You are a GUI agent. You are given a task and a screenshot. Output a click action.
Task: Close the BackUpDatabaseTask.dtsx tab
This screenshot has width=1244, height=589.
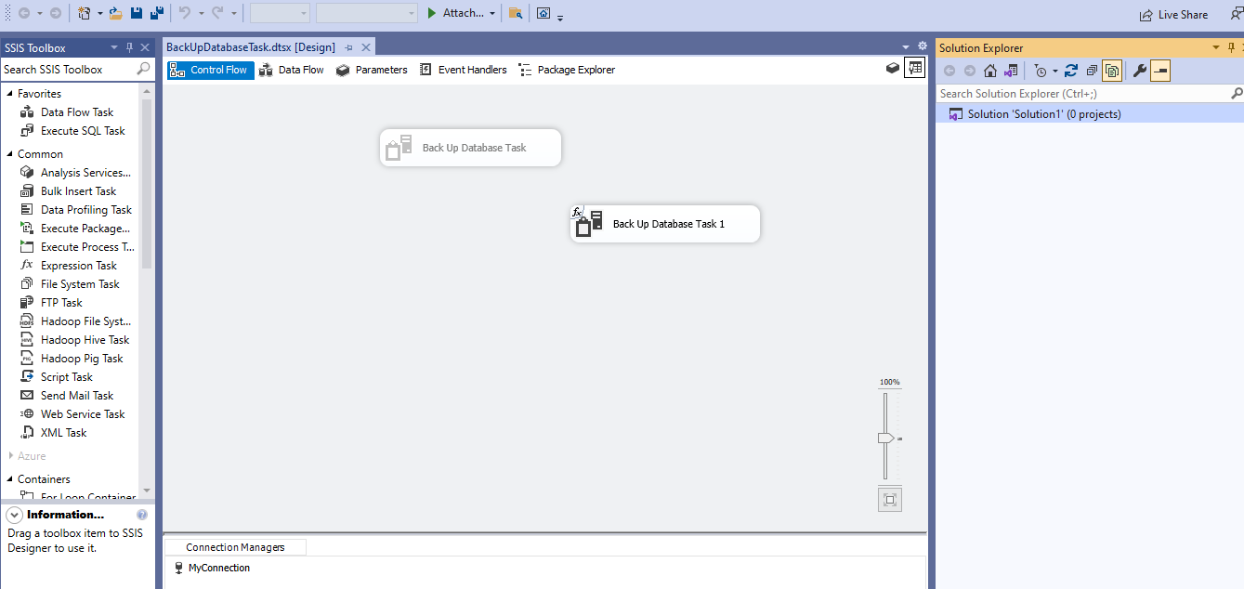click(366, 47)
